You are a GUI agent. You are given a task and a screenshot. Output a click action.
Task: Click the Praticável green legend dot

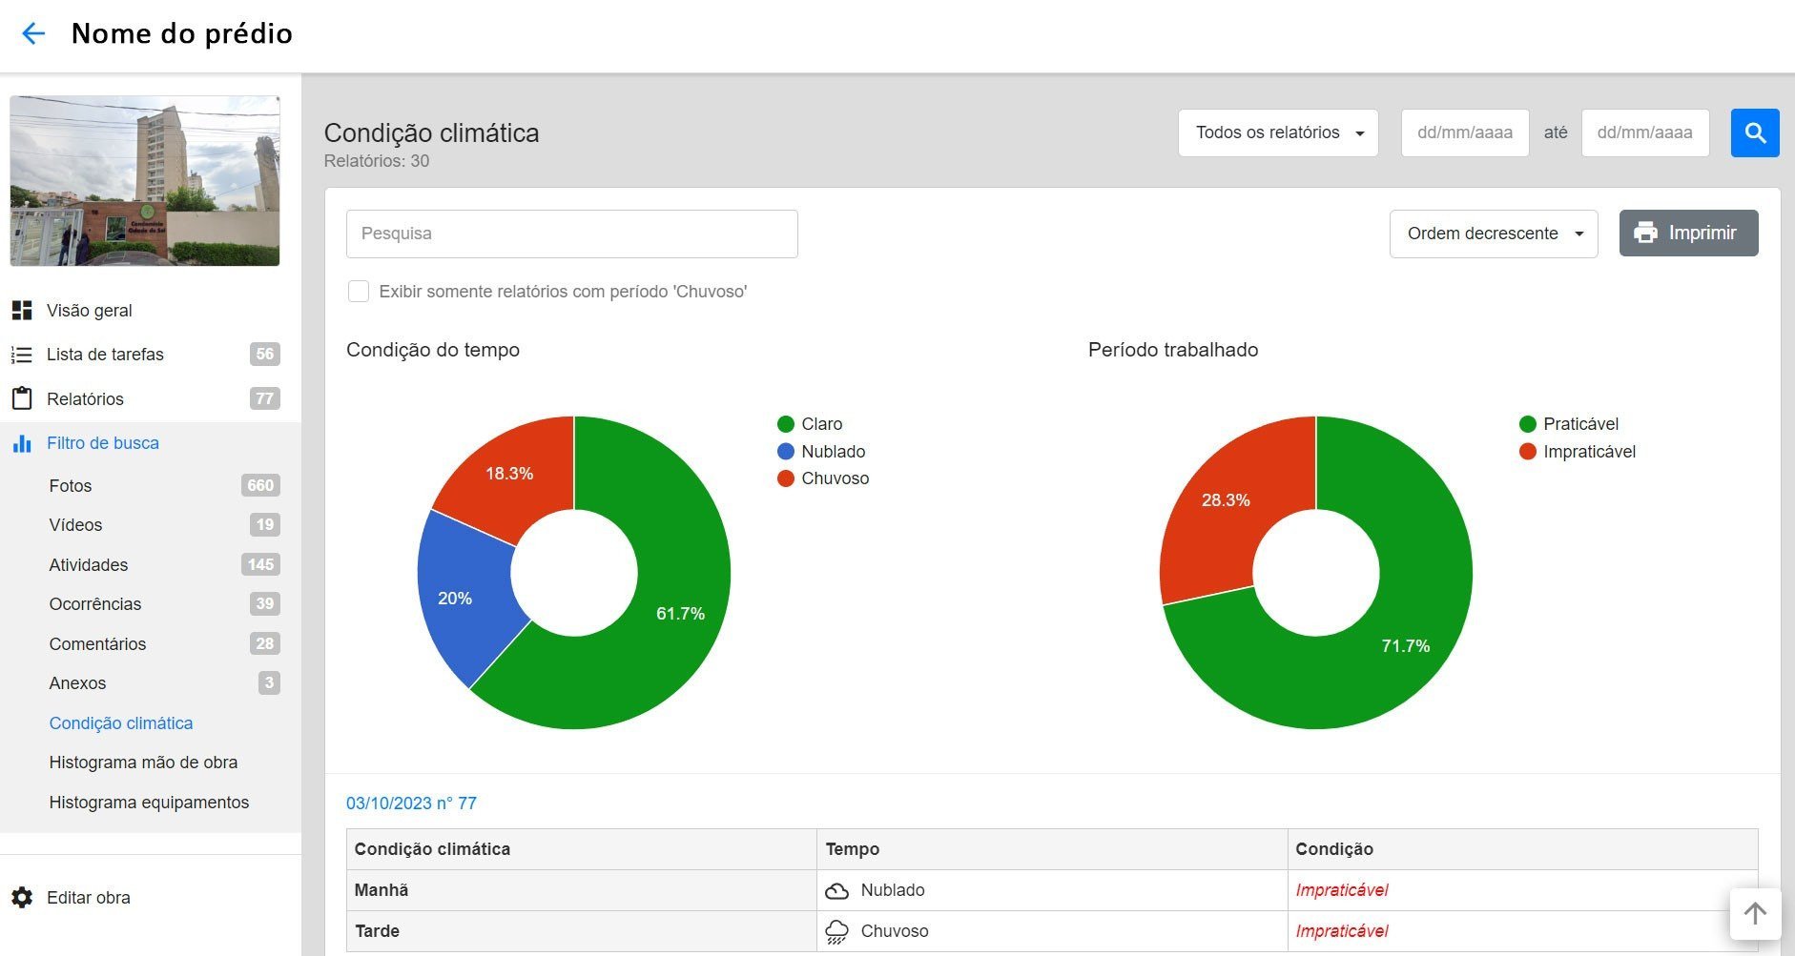point(1528,424)
